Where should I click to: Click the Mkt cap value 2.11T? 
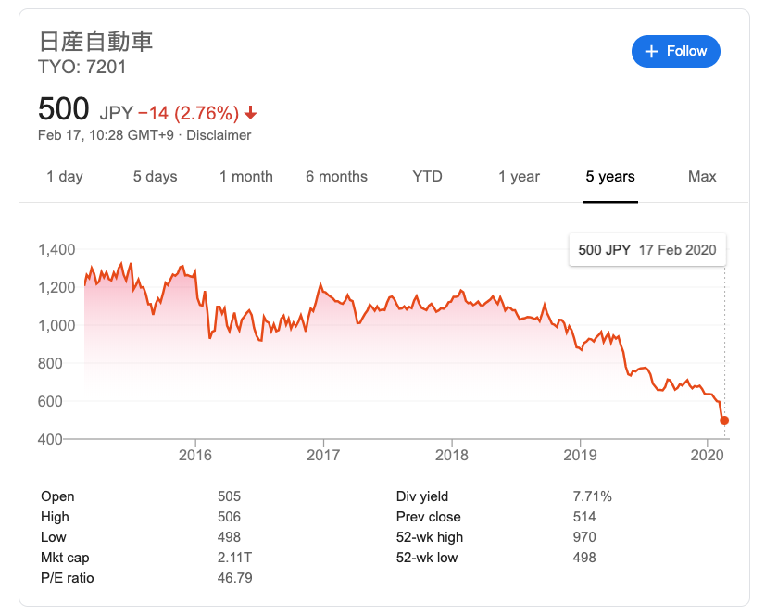[x=234, y=558]
